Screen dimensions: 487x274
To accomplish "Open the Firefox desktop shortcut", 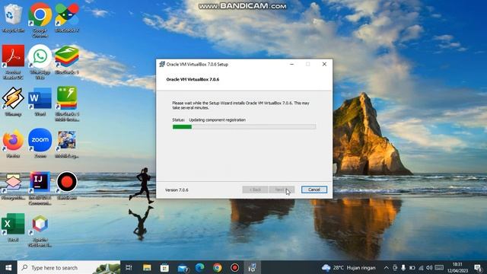I will (13, 143).
